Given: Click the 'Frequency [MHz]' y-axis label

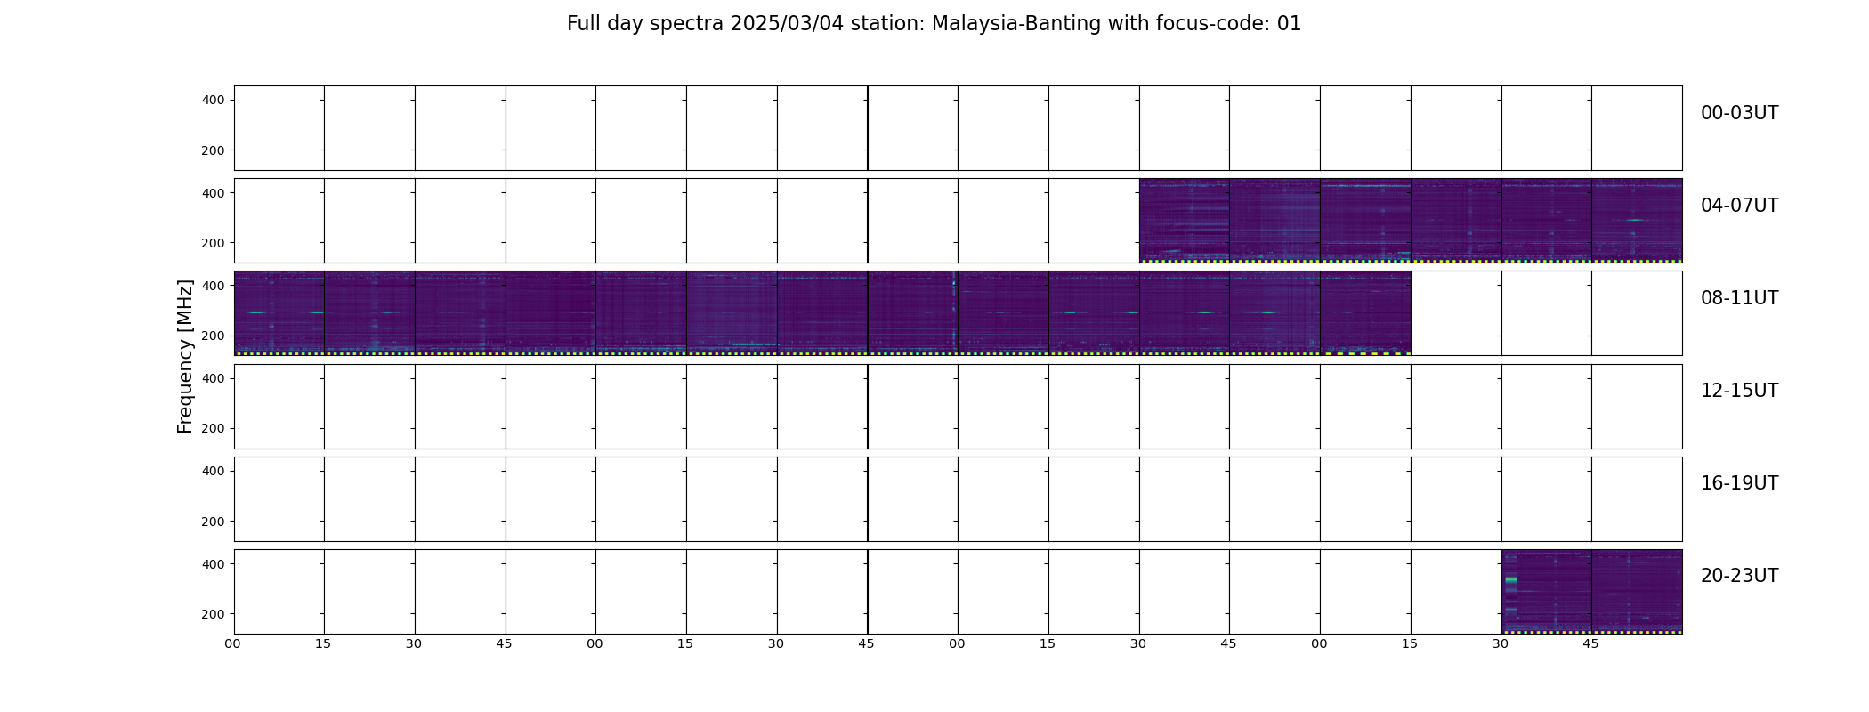Looking at the screenshot, I should [185, 357].
